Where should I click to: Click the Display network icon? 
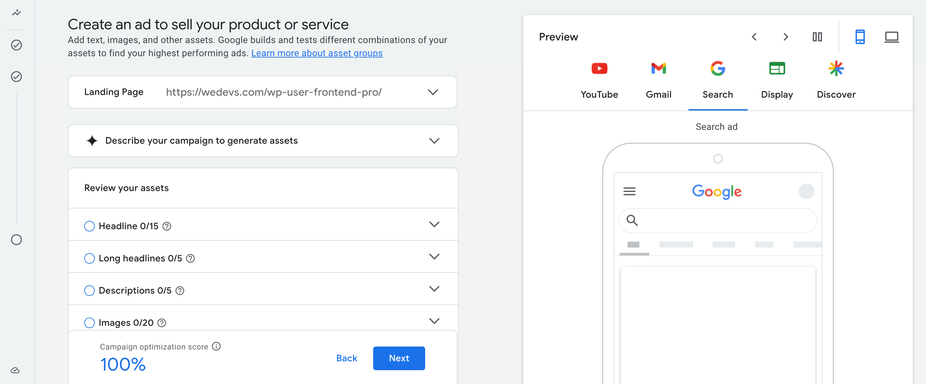tap(777, 68)
